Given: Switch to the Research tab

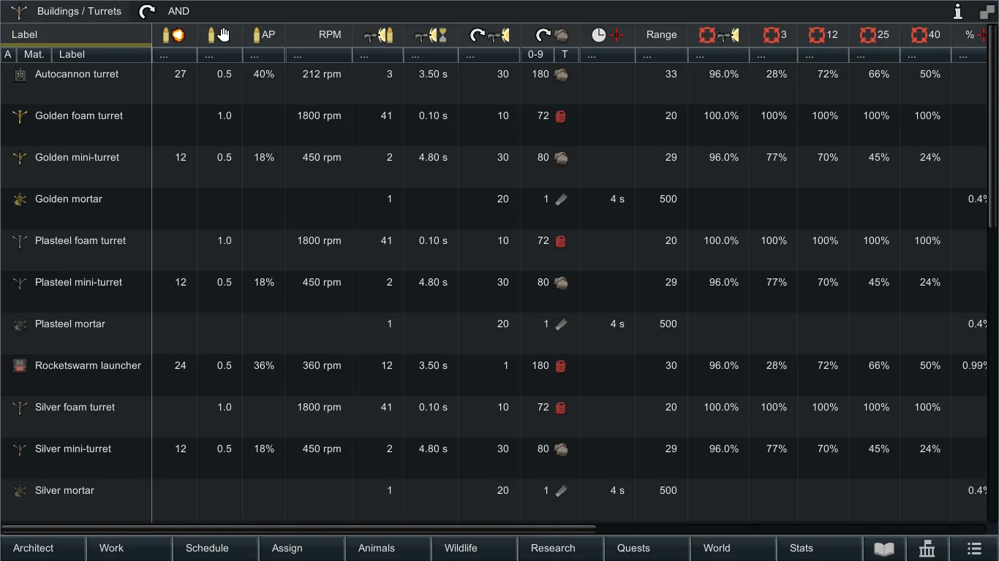Looking at the screenshot, I should click(x=553, y=549).
